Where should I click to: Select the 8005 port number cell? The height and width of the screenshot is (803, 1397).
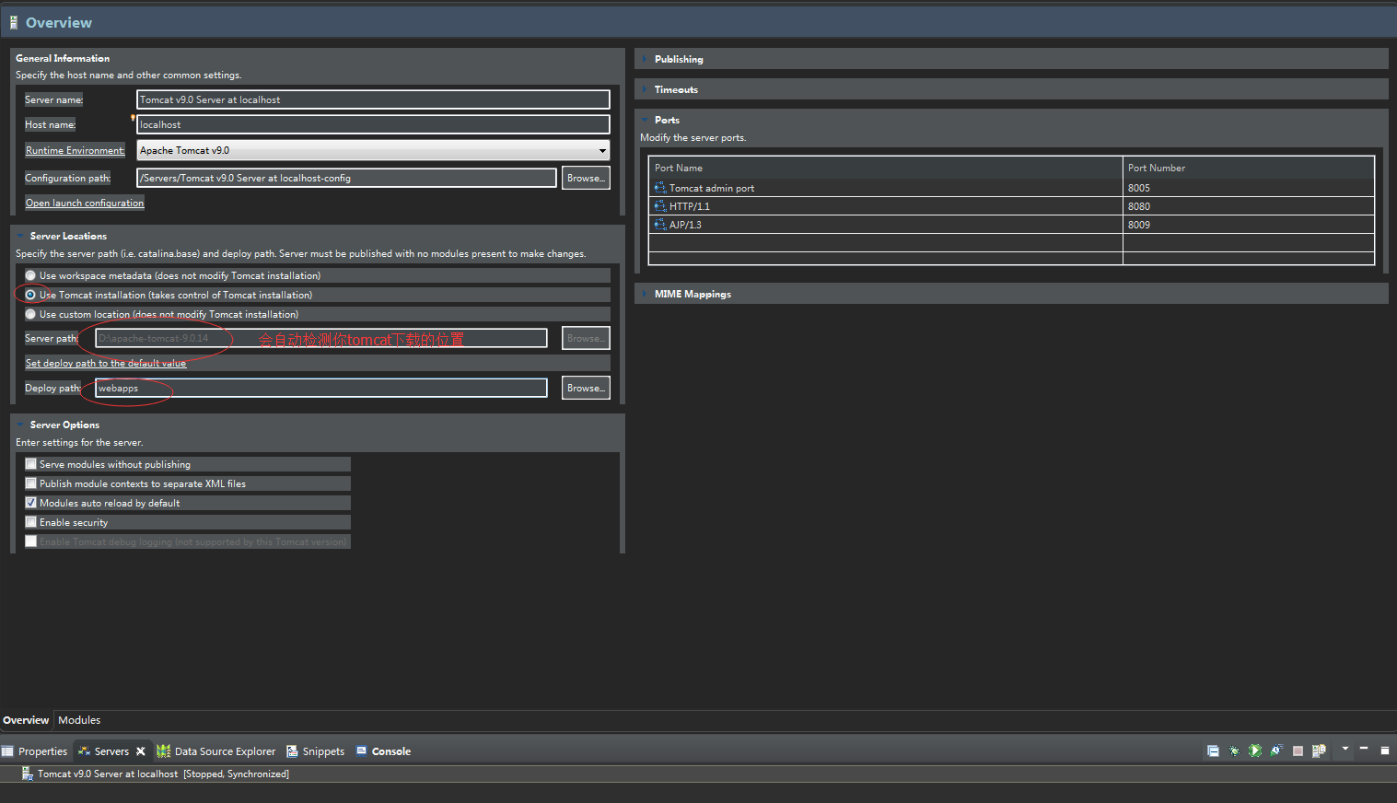click(x=1249, y=188)
